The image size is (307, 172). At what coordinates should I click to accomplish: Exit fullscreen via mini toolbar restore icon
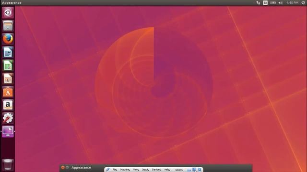194,170
